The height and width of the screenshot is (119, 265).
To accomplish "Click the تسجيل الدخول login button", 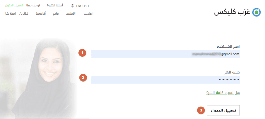I will click(x=223, y=110).
